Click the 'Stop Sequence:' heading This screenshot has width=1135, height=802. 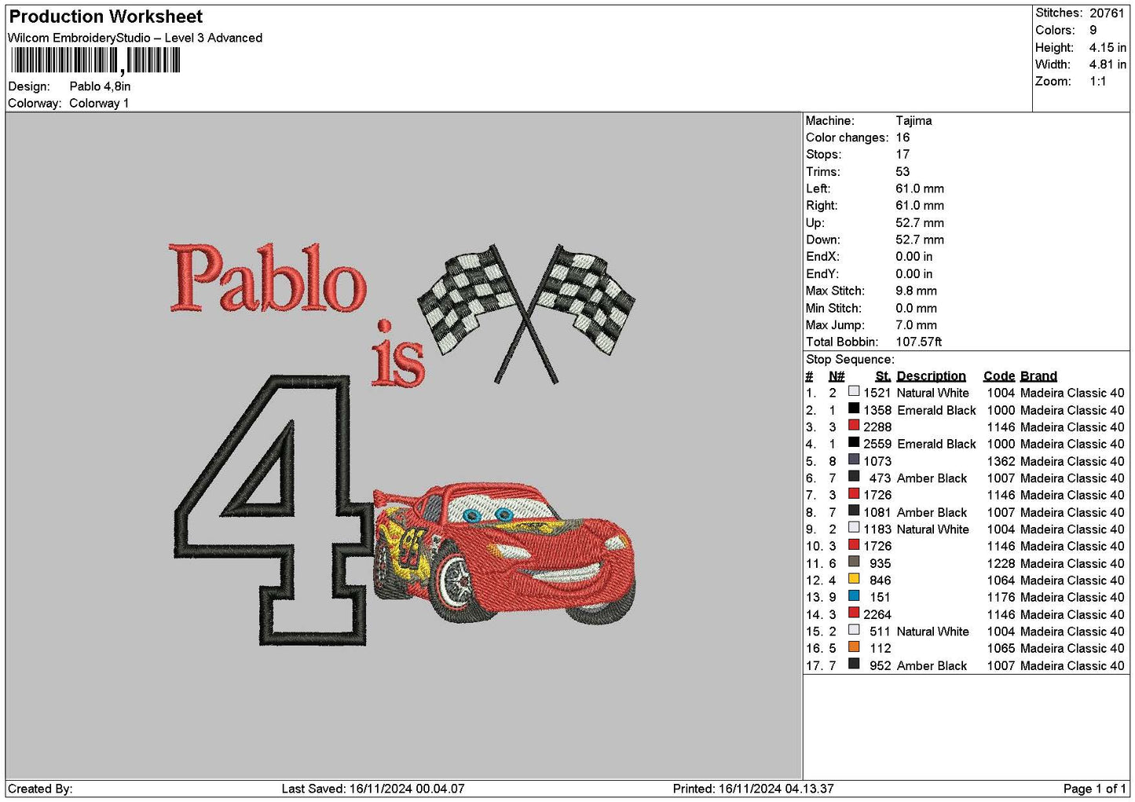click(850, 360)
